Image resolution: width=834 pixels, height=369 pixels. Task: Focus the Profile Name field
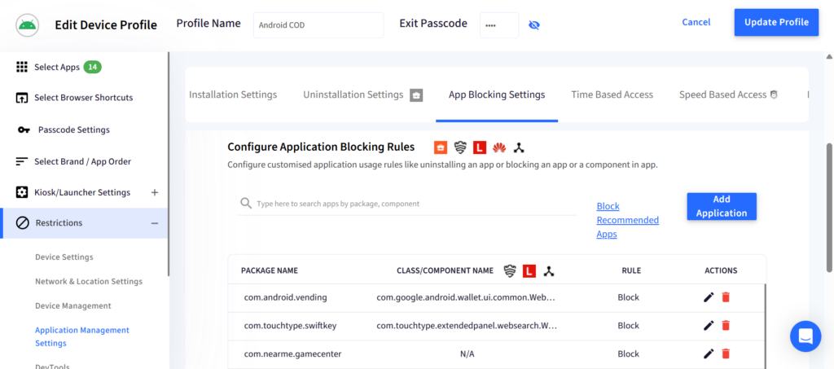pos(318,25)
